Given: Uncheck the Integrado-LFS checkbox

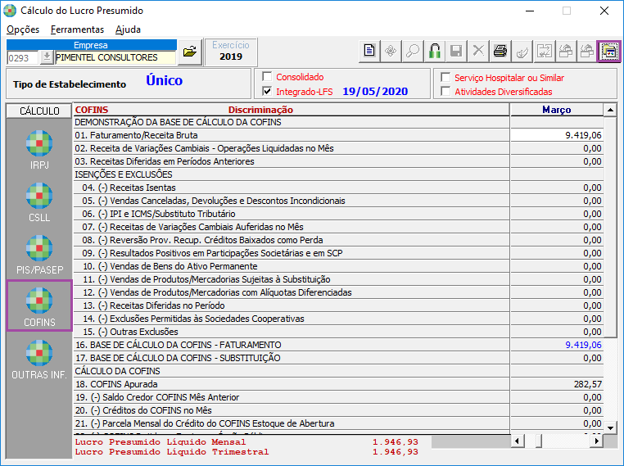Looking at the screenshot, I should click(267, 91).
